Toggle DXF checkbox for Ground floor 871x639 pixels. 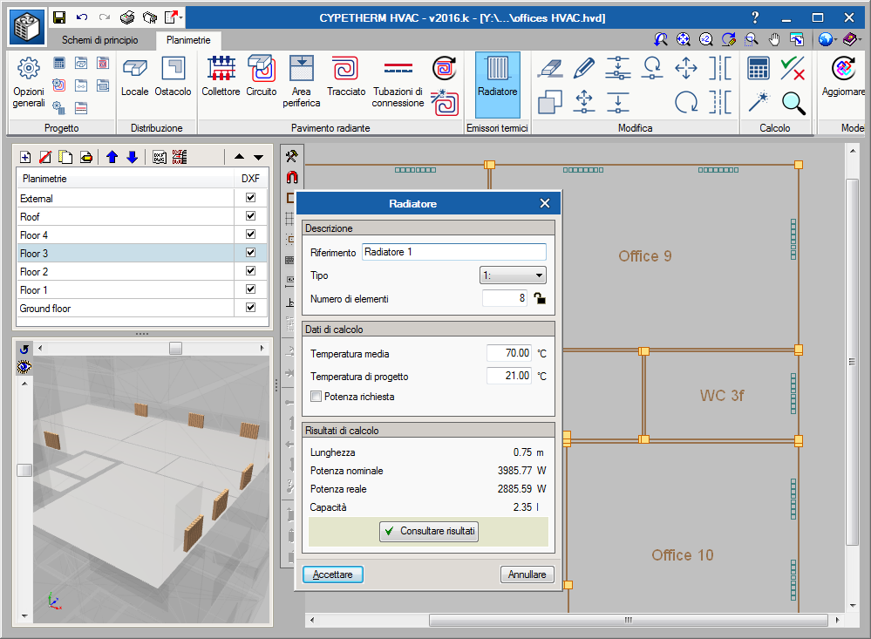250,308
